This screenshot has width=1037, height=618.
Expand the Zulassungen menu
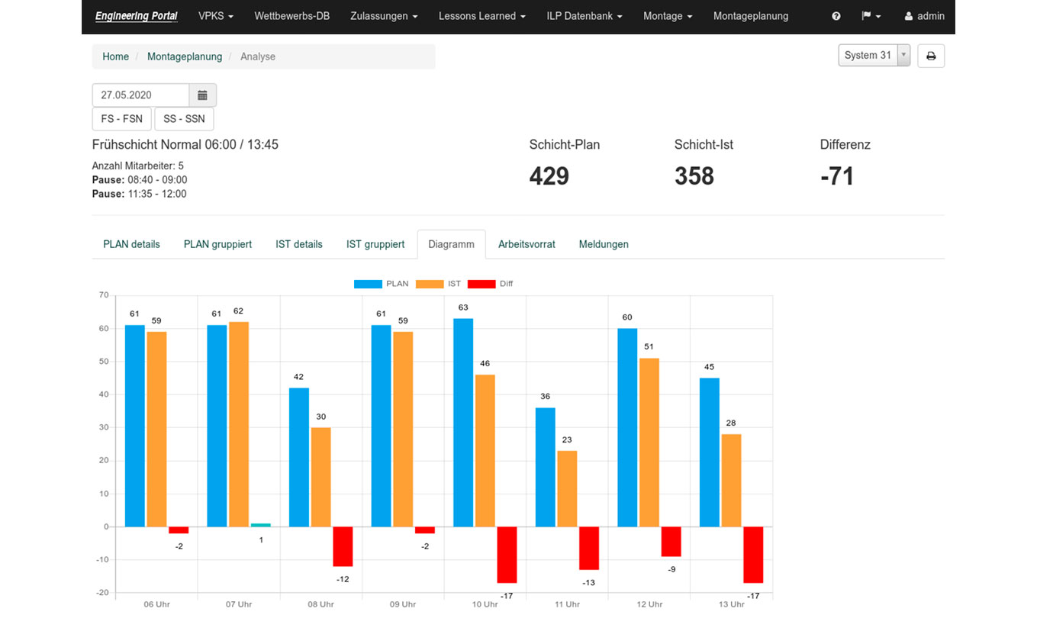(384, 16)
